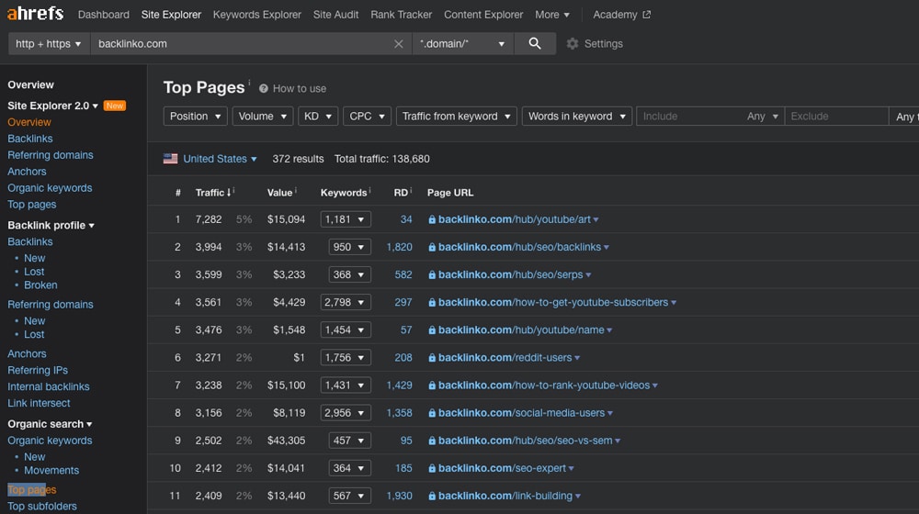This screenshot has height=514, width=919.
Task: Expand Site Explorer 2.0 sidebar section
Action: tap(52, 106)
